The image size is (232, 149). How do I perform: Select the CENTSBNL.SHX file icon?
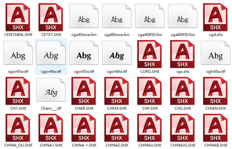pos(18,17)
